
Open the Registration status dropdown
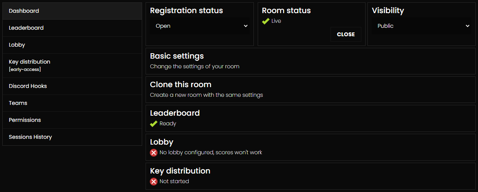[x=200, y=26]
